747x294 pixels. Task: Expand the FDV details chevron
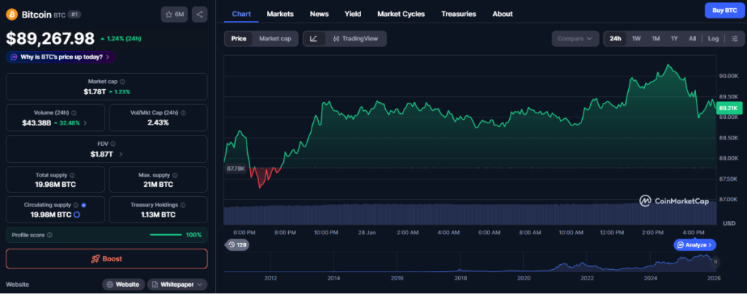[x=120, y=155]
